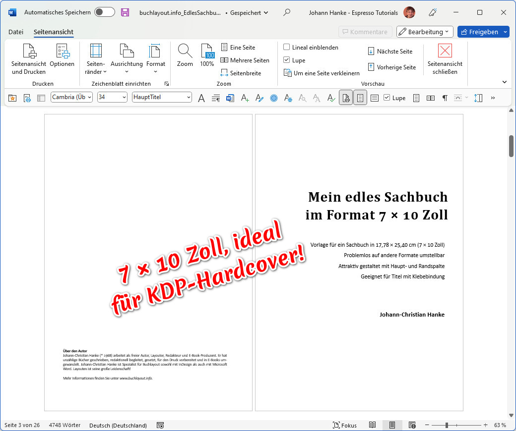This screenshot has height=431, width=516.
Task: Go to Vorherige Seite
Action: (x=391, y=67)
